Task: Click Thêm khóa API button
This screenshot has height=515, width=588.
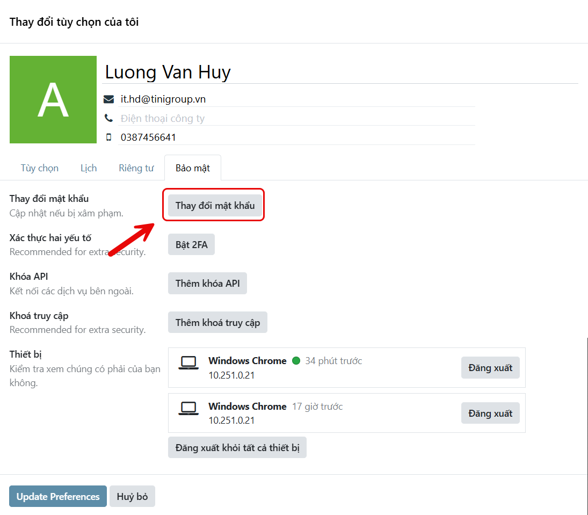Action: coord(207,284)
